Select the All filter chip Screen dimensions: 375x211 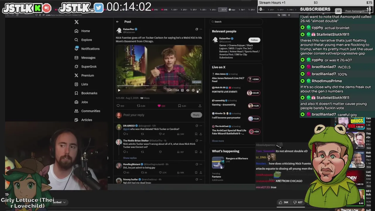[338, 11]
